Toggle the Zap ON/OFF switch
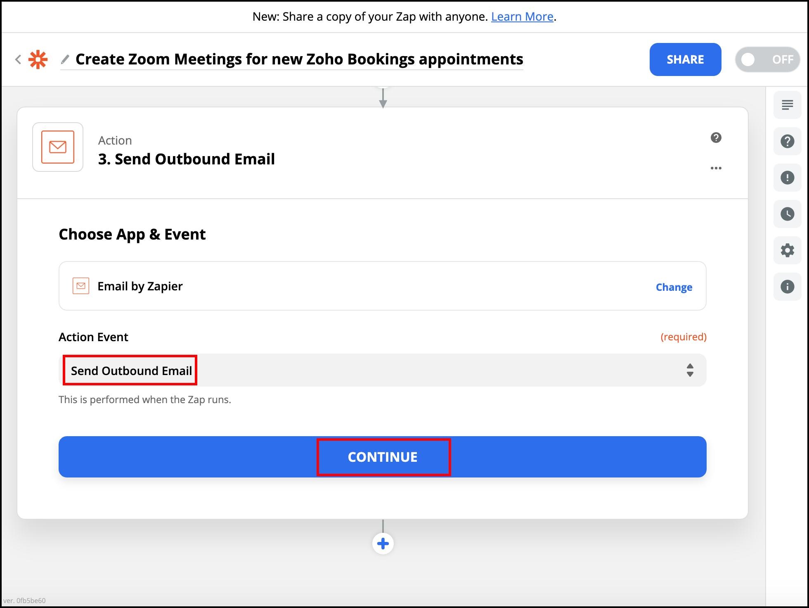Image resolution: width=809 pixels, height=608 pixels. click(767, 59)
